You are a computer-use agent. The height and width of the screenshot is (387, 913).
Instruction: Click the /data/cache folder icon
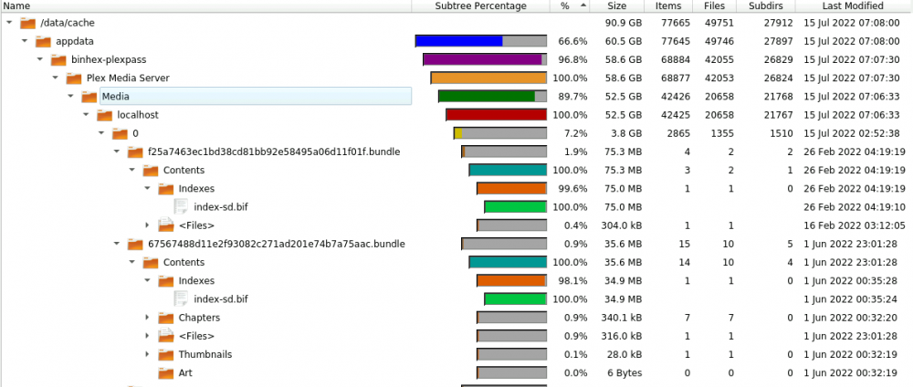coord(27,24)
